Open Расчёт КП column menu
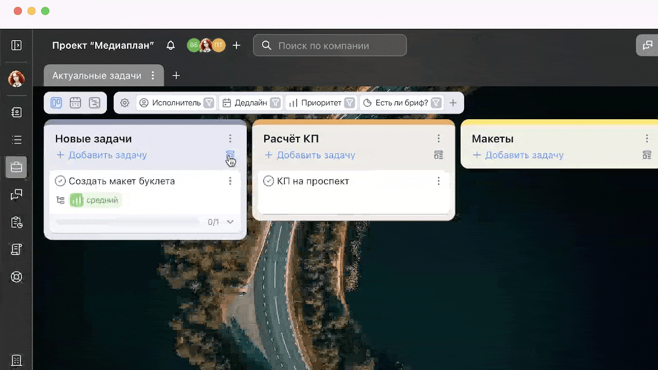 click(438, 138)
